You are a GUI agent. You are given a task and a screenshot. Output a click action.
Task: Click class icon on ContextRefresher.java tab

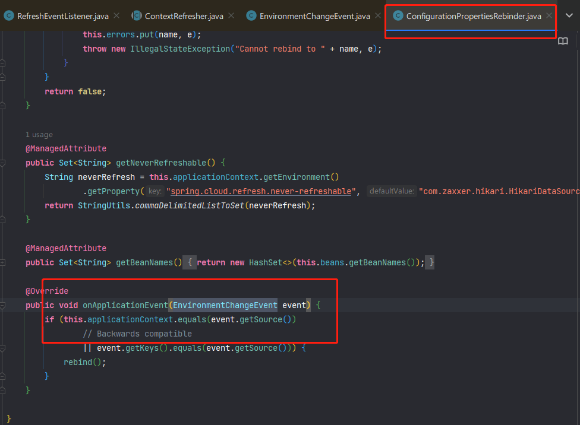pos(137,16)
